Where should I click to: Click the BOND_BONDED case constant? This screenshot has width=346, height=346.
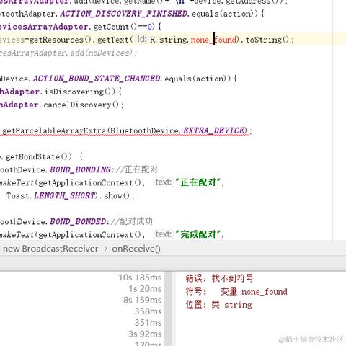coord(78,221)
